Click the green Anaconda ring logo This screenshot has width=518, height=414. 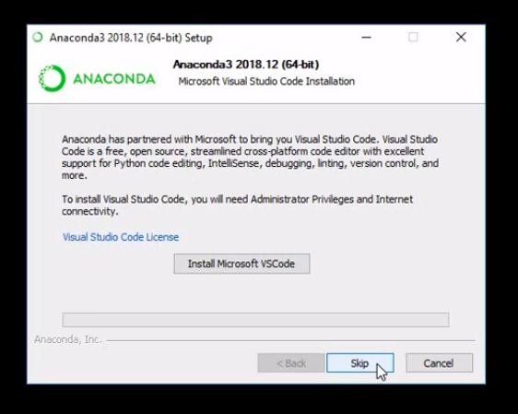coord(52,78)
